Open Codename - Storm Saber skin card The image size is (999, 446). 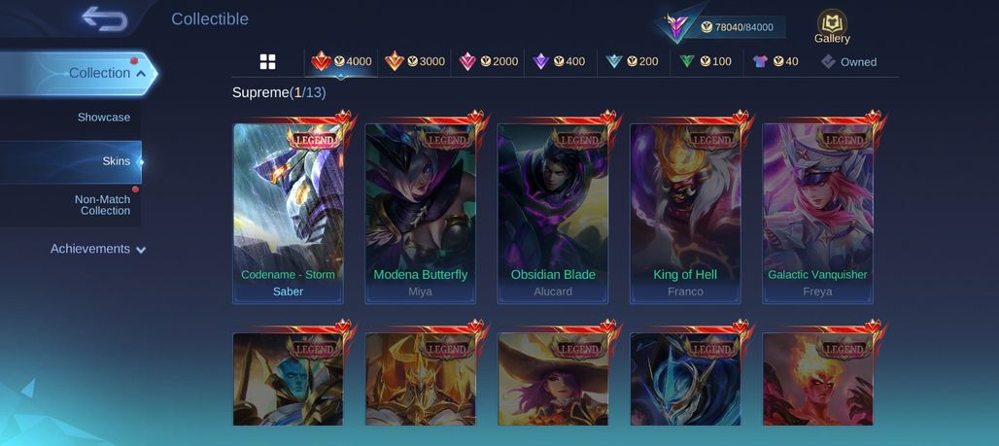[288, 214]
